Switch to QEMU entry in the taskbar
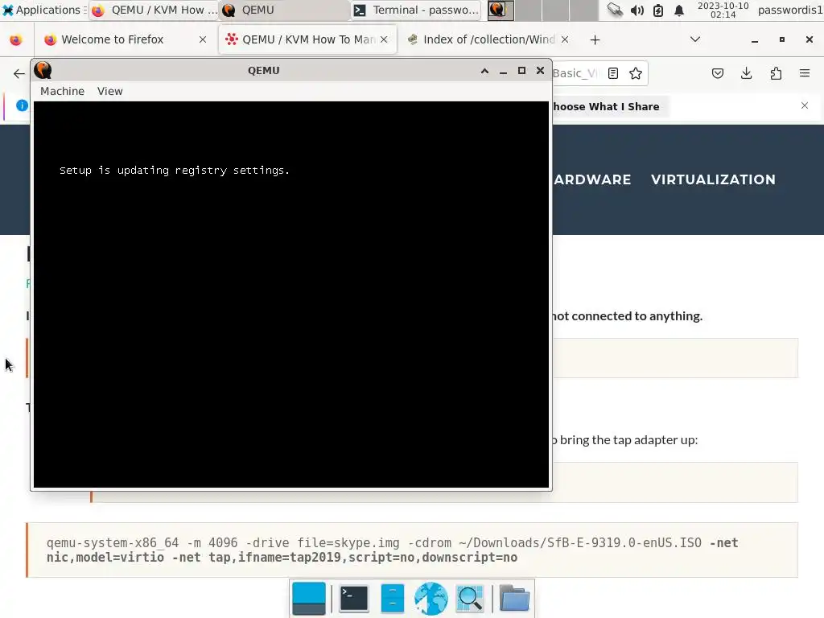Screen dimensions: 824x618 [x=284, y=10]
